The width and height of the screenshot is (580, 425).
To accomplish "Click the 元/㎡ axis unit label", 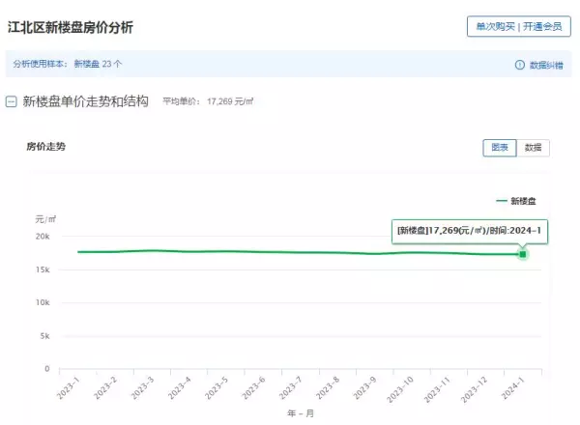I will [x=45, y=219].
